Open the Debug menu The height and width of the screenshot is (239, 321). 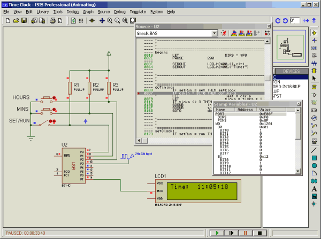click(119, 11)
